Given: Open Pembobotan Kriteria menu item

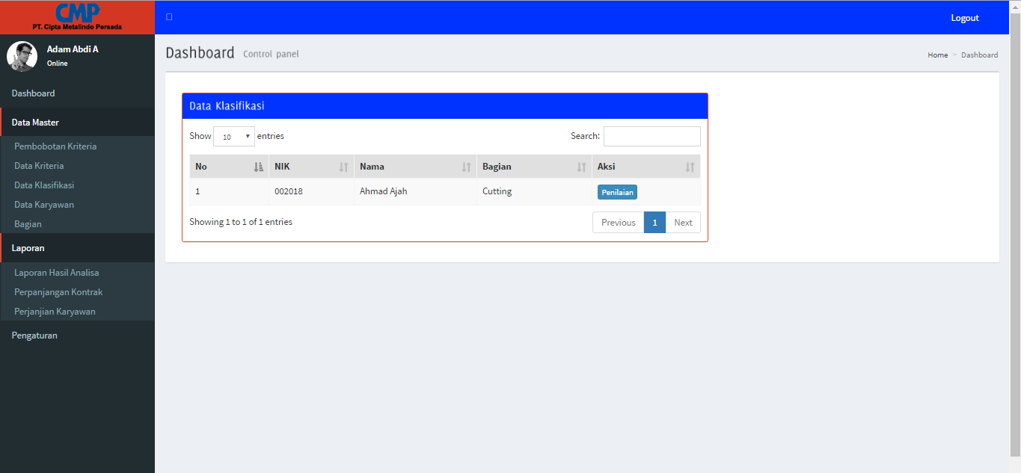Looking at the screenshot, I should [55, 146].
